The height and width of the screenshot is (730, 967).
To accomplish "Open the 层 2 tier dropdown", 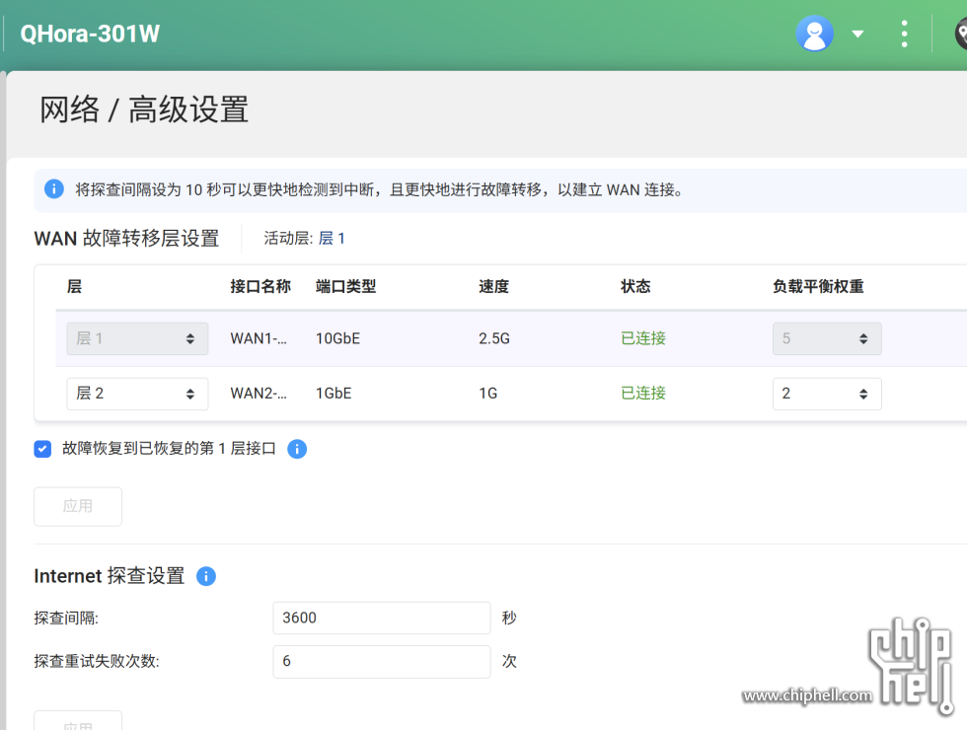I will pos(137,394).
